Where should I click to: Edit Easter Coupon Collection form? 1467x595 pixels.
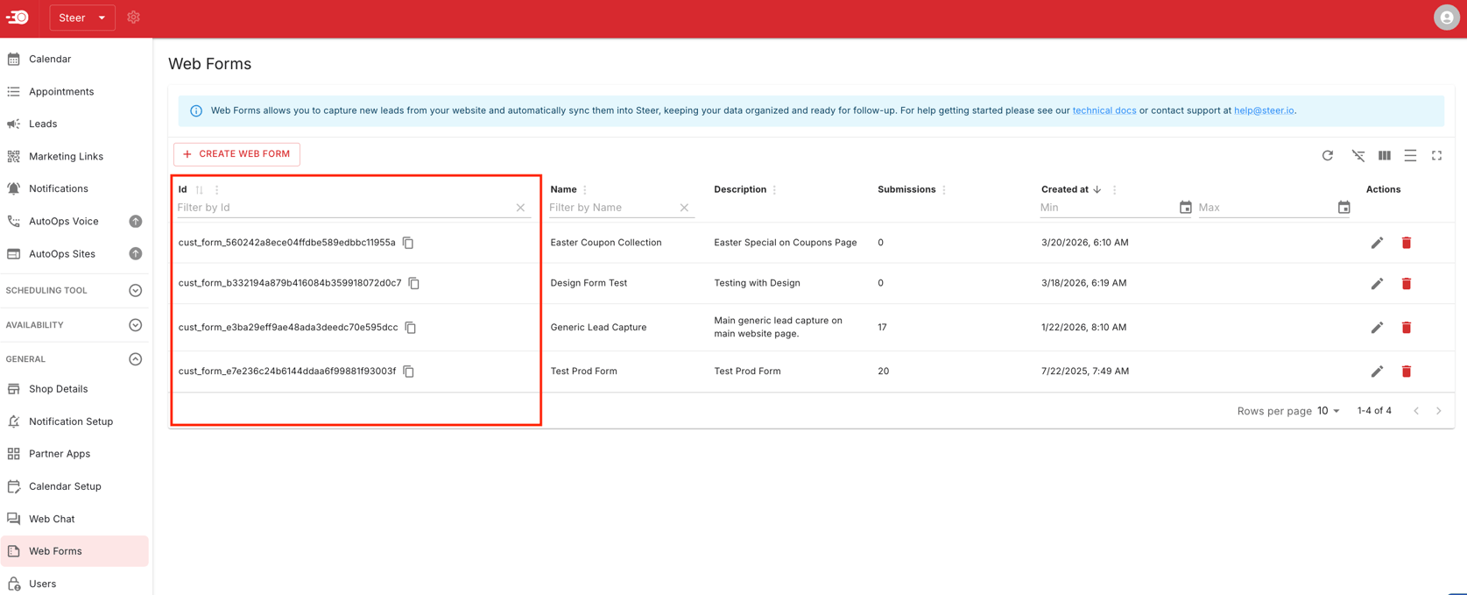(1377, 243)
